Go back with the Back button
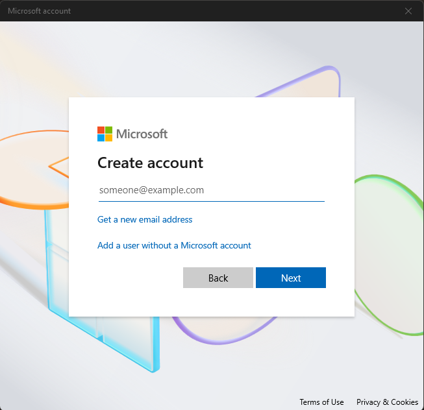 click(218, 278)
